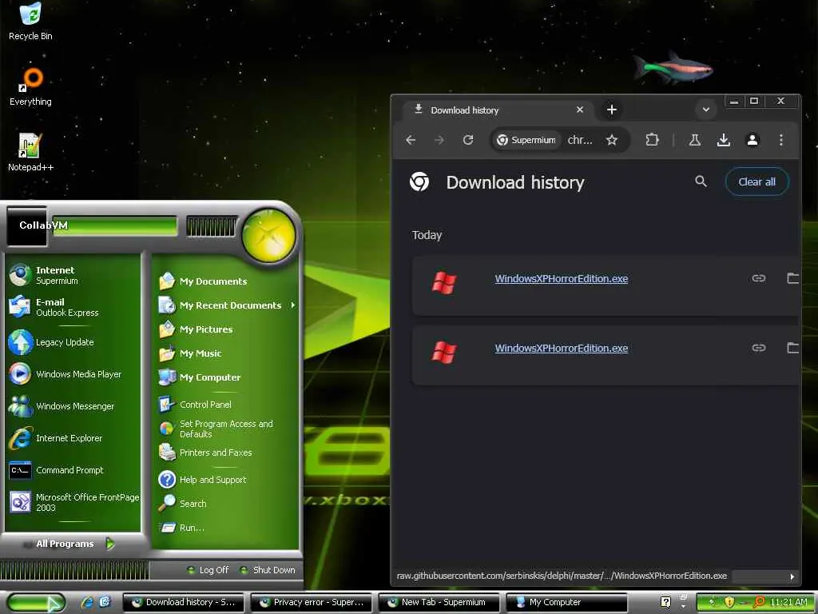Image resolution: width=818 pixels, height=614 pixels.
Task: Open Set Program Access and Defaults
Action: 225,429
